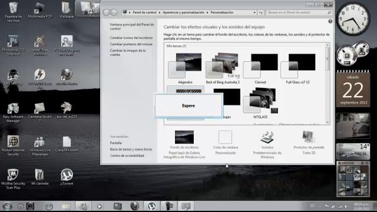The image size is (377, 212).
Task: Click the picture puzzle gadget
Action: [x=353, y=178]
